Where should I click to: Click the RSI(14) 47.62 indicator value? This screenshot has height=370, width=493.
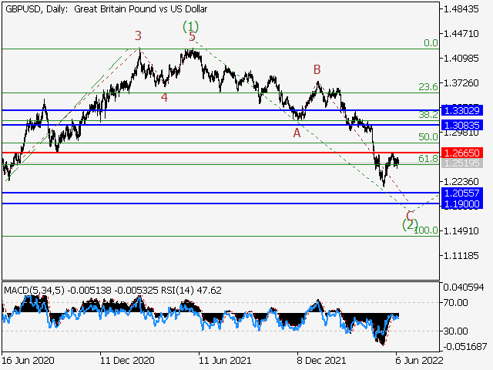(x=191, y=290)
